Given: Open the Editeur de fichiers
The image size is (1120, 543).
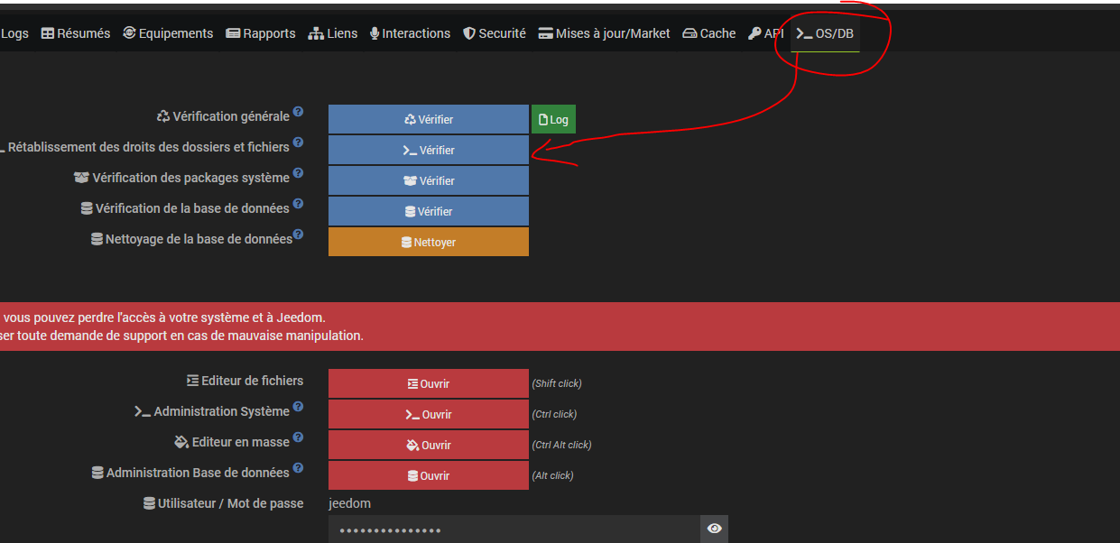Looking at the screenshot, I should [x=429, y=383].
